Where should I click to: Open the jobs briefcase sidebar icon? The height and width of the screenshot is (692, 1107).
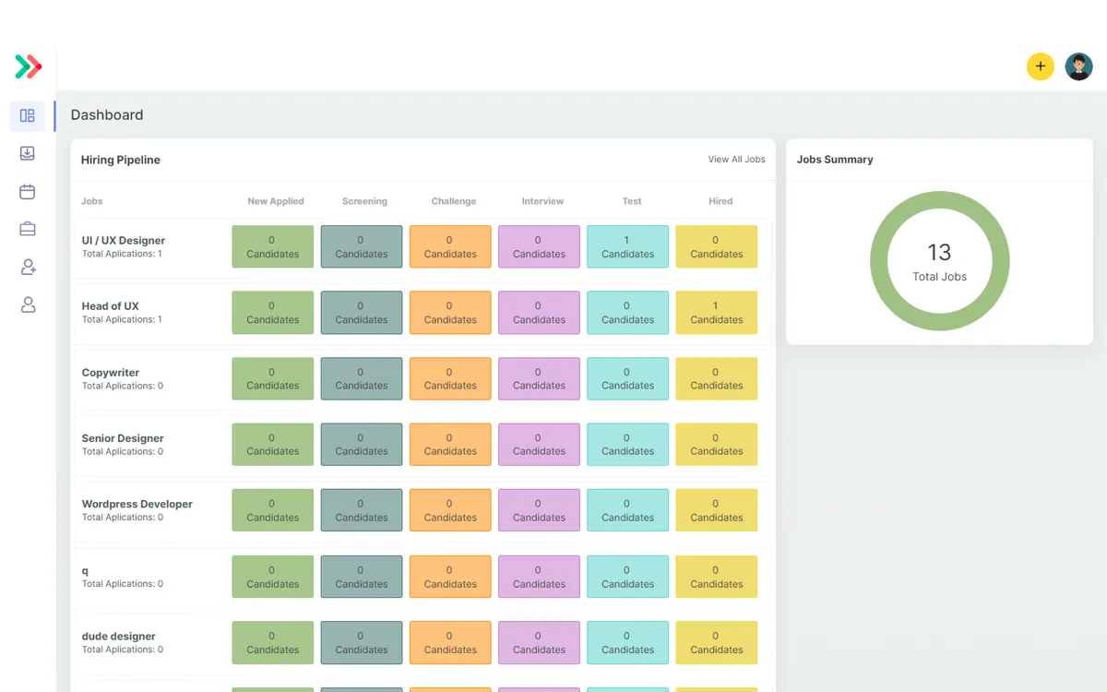28,229
